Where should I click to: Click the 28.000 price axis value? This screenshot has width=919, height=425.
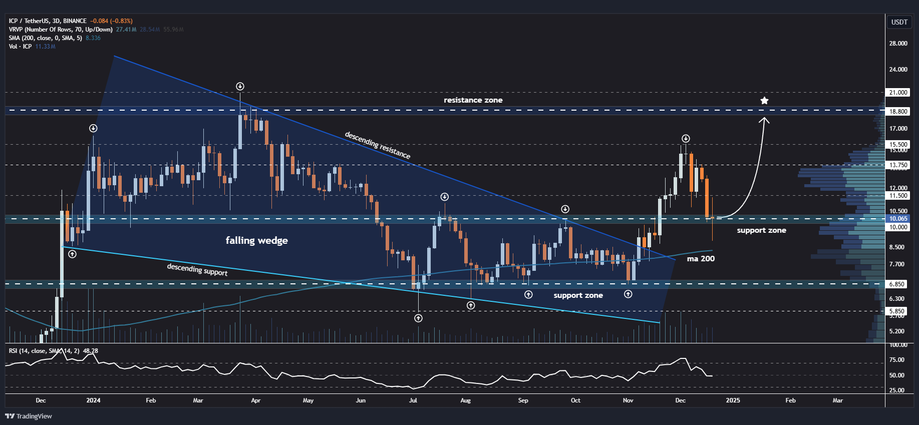click(x=898, y=44)
